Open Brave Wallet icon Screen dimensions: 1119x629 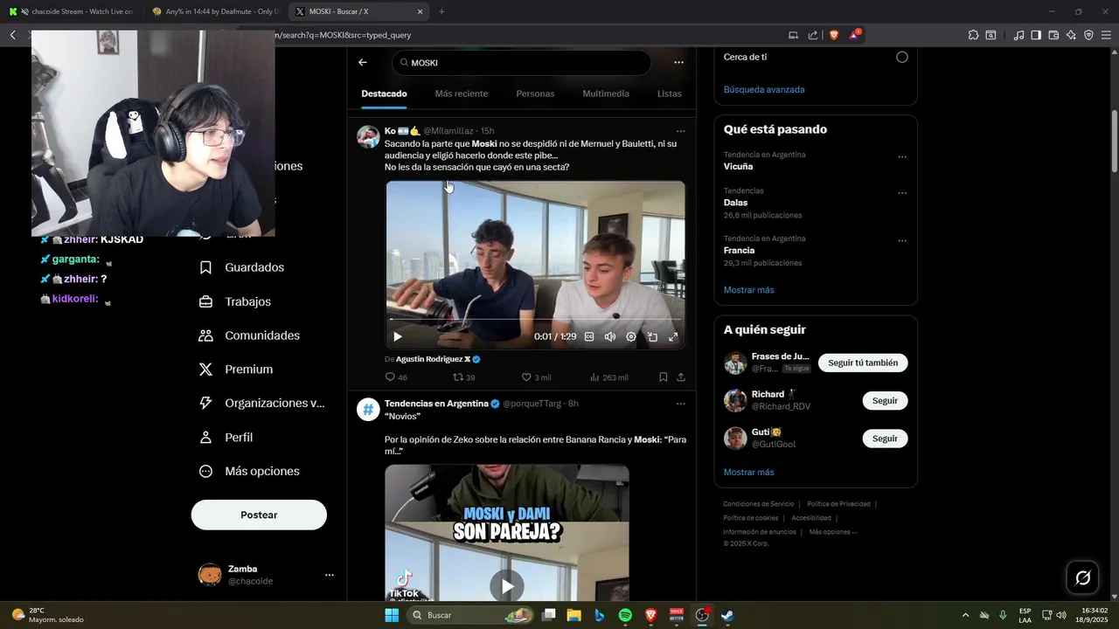point(1053,35)
